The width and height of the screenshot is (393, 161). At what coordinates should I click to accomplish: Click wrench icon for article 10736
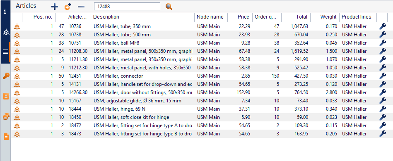[x=383, y=26]
